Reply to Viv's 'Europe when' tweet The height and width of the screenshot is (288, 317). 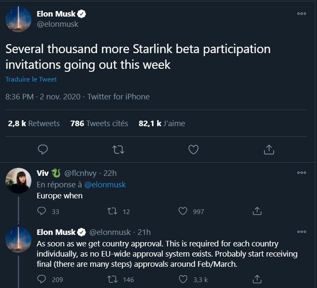42,211
